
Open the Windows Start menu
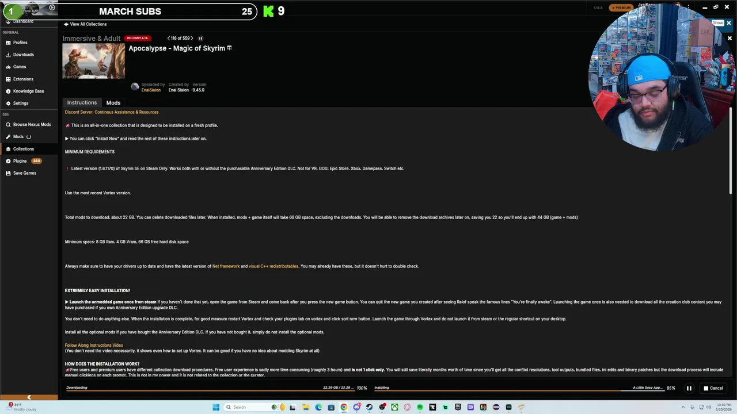tap(216, 407)
